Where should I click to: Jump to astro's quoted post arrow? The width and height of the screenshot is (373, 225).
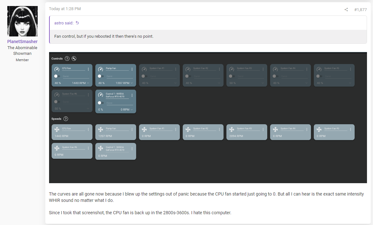pyautogui.click(x=77, y=23)
